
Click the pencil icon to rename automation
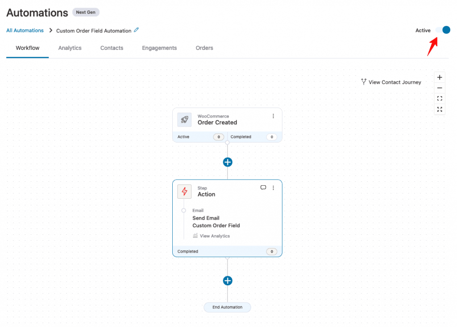coord(136,30)
